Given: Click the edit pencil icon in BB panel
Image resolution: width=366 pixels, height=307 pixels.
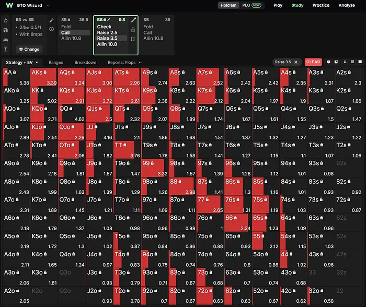Looking at the screenshot, I should point(133,20).
